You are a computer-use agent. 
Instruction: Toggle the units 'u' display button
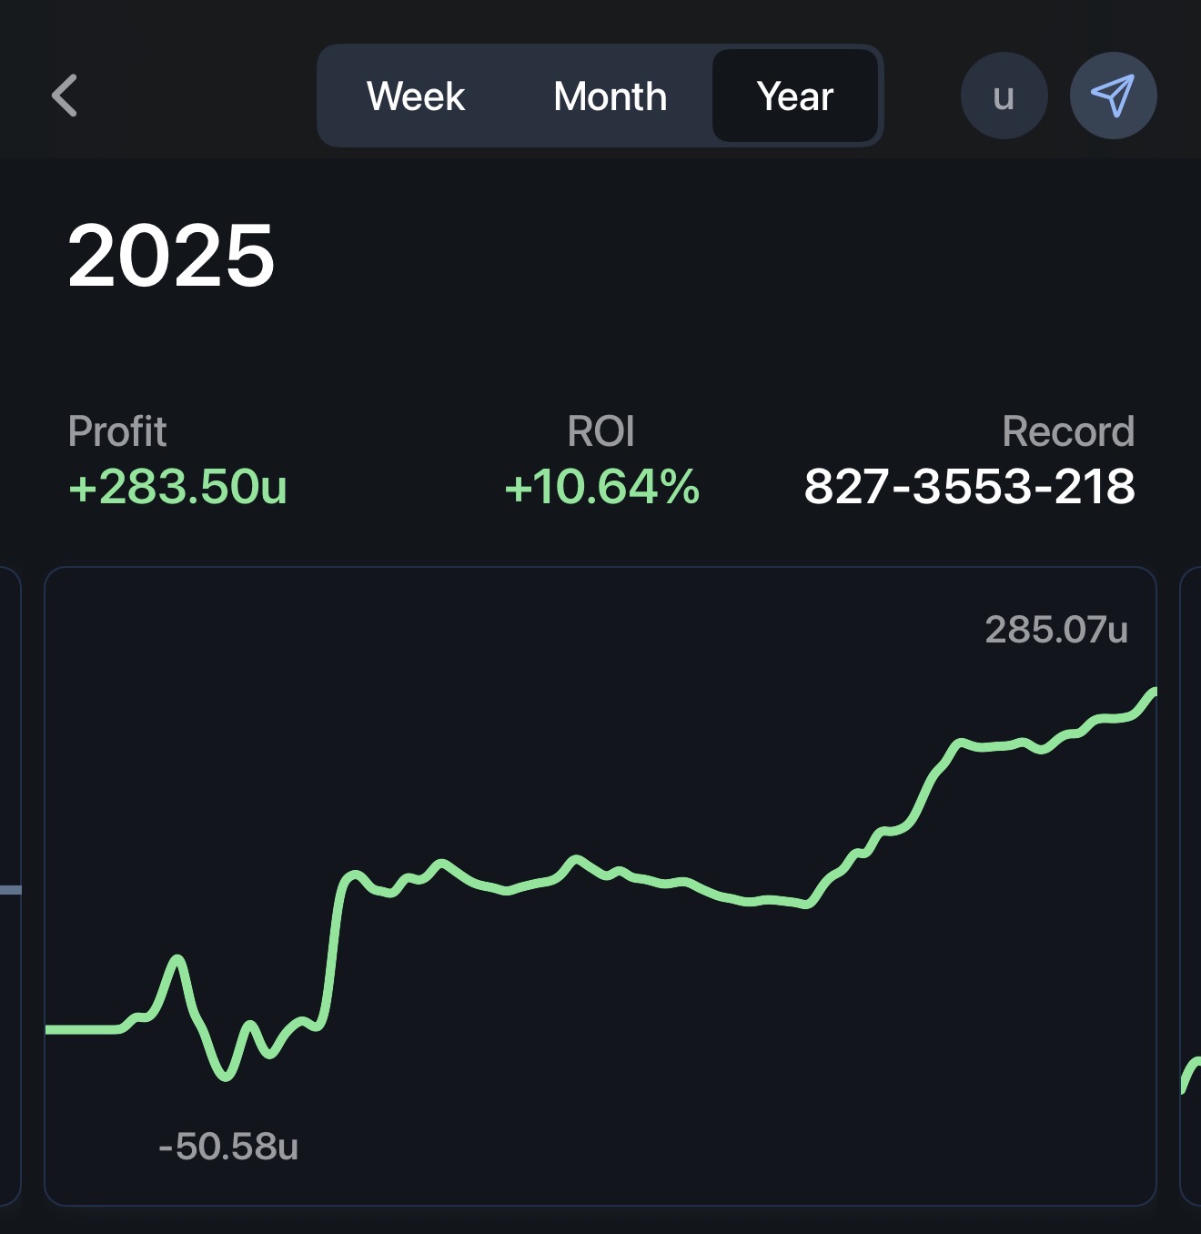pos(1004,96)
